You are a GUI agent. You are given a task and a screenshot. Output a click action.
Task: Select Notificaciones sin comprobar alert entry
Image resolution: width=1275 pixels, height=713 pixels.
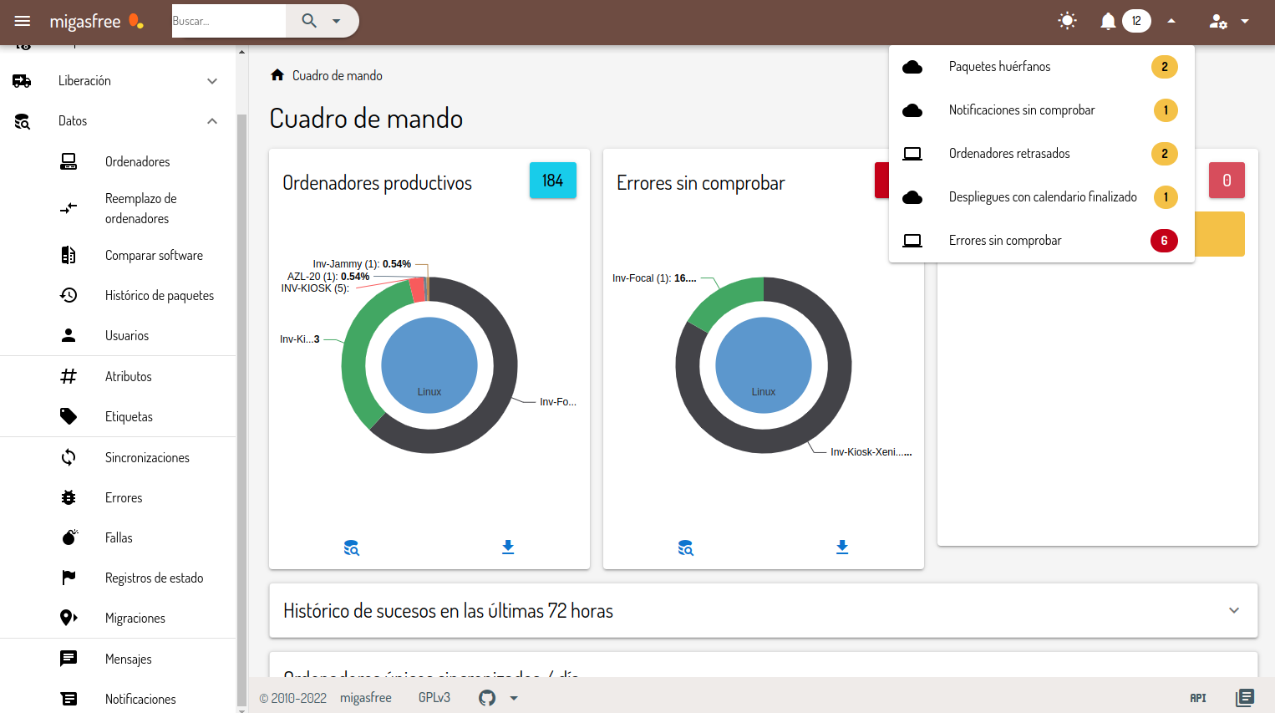(1042, 110)
